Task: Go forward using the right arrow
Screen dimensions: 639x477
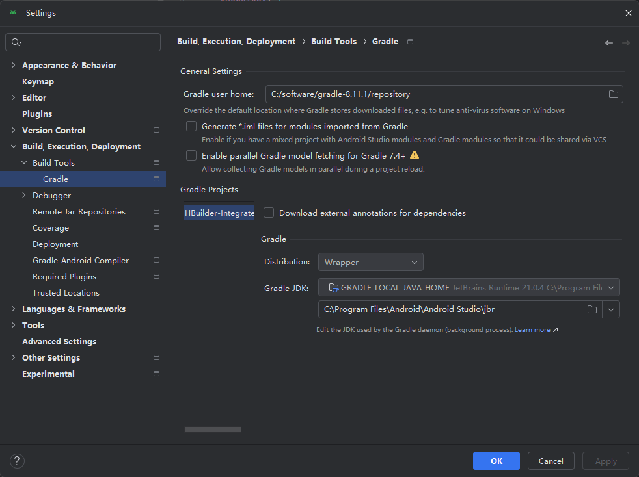Action: pyautogui.click(x=626, y=43)
